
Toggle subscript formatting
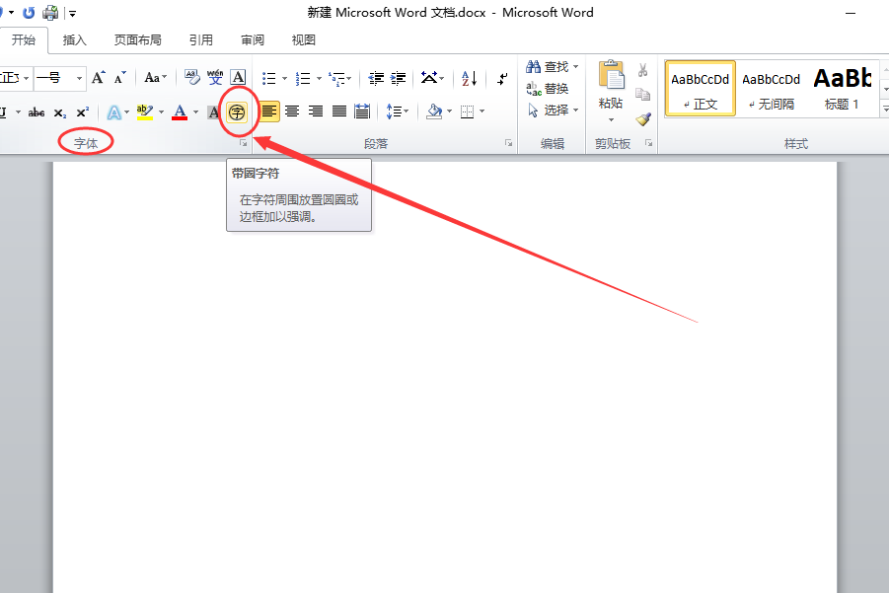tap(59, 112)
